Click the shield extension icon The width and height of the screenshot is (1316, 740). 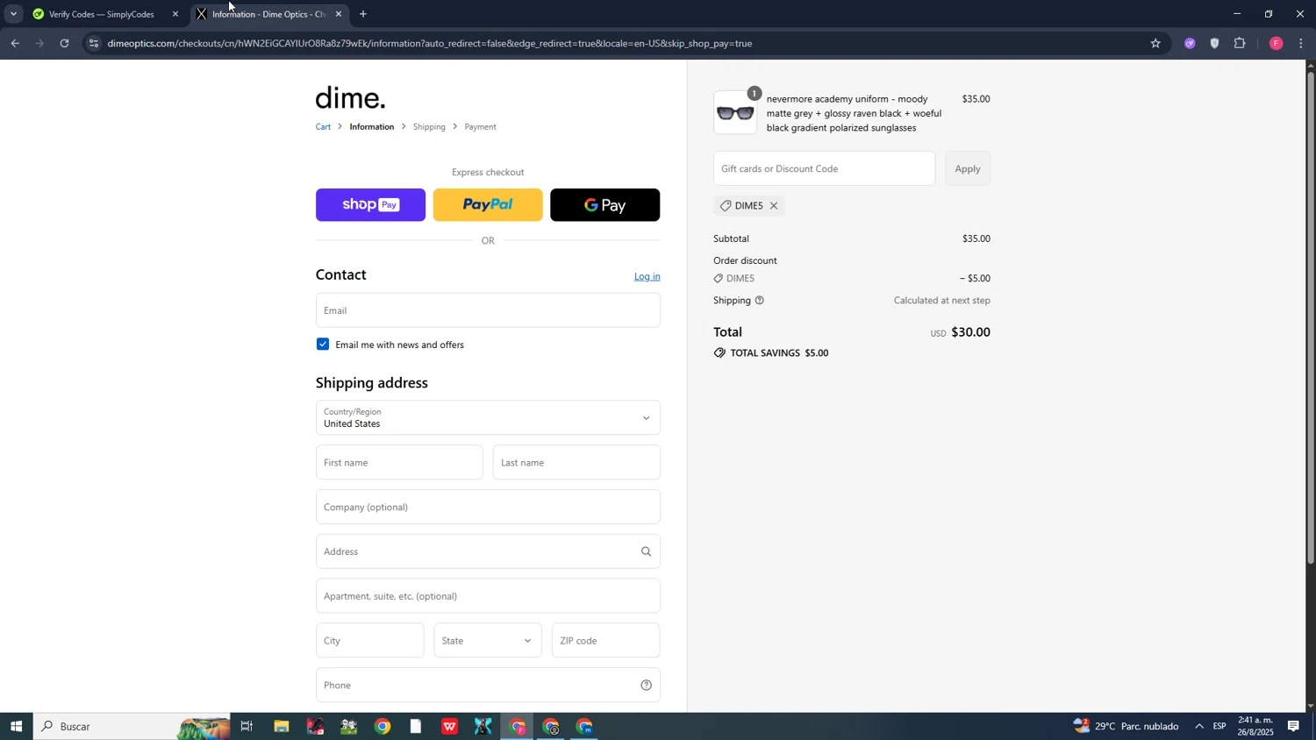tap(1215, 43)
